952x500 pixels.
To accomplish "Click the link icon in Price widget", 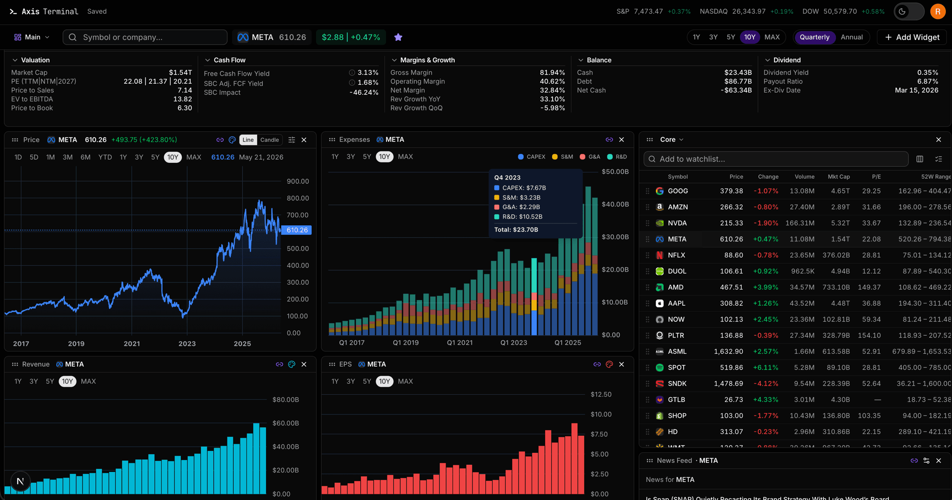I will pos(220,140).
